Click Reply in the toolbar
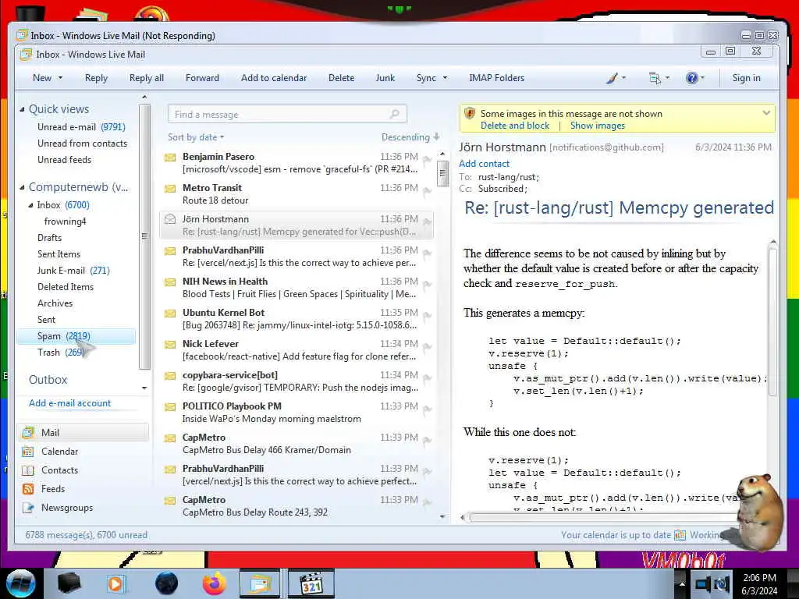 click(x=96, y=78)
